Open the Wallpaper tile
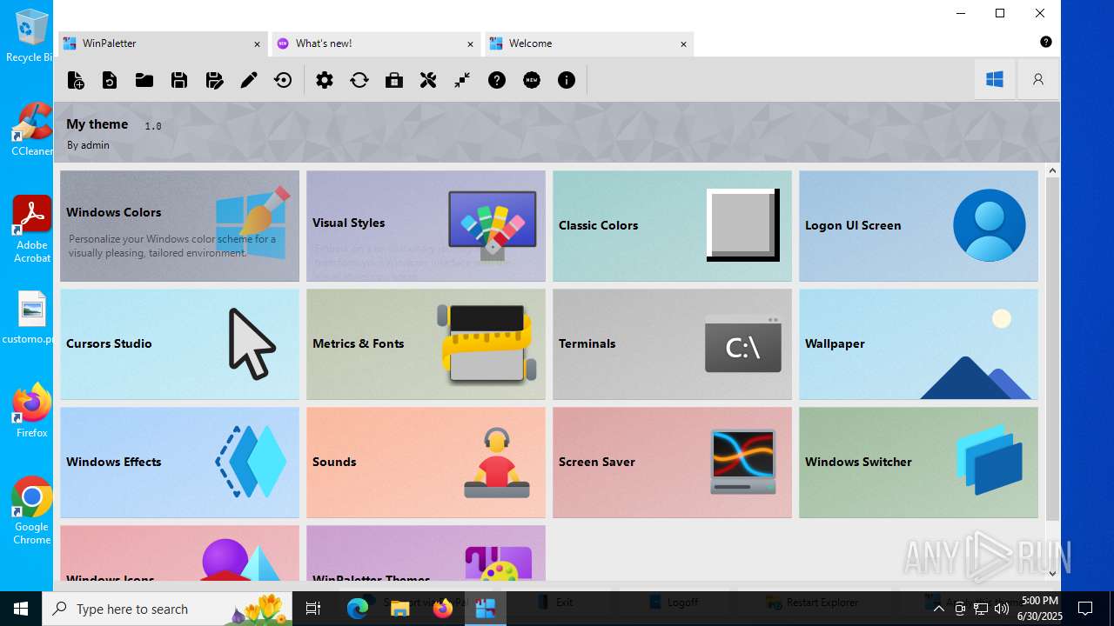Viewport: 1114px width, 626px height. coord(918,344)
